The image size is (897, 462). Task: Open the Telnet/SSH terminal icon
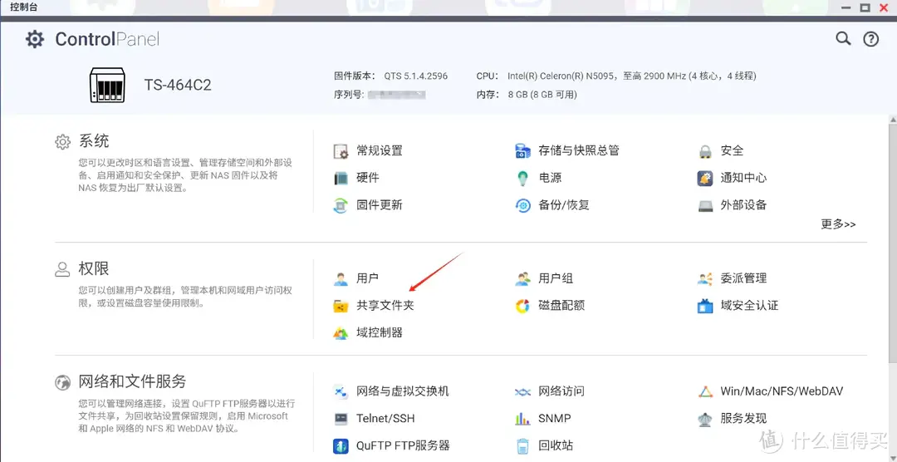point(341,419)
